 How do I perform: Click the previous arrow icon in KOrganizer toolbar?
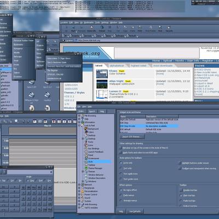[x=23, y=121]
